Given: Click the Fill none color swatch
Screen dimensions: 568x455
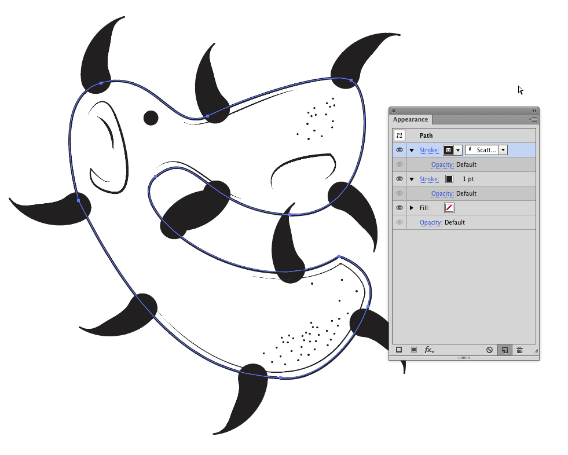Looking at the screenshot, I should click(449, 208).
